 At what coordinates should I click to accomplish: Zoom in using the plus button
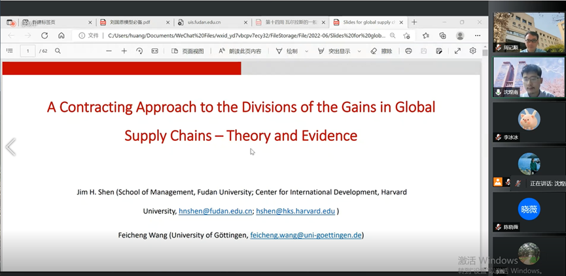(x=124, y=50)
